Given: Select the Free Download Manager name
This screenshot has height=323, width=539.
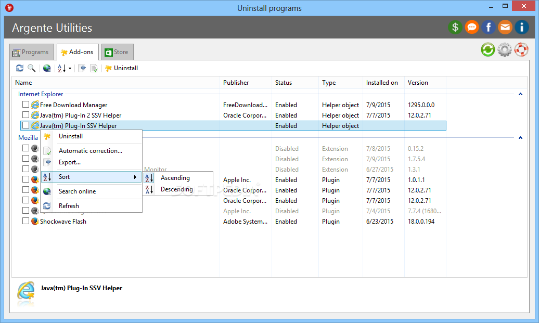Looking at the screenshot, I should point(73,105).
